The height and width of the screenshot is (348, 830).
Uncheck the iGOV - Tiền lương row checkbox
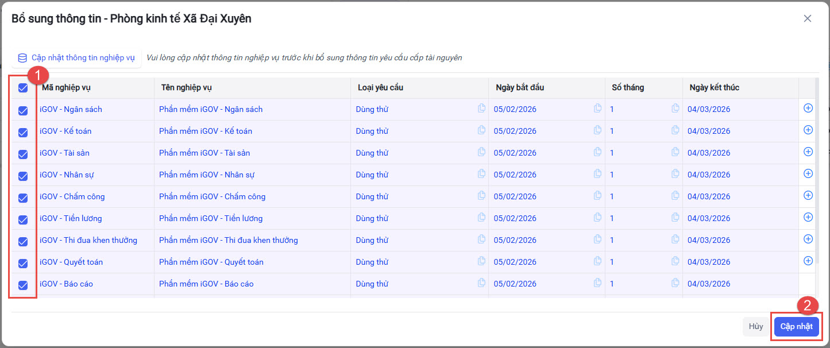(x=23, y=220)
